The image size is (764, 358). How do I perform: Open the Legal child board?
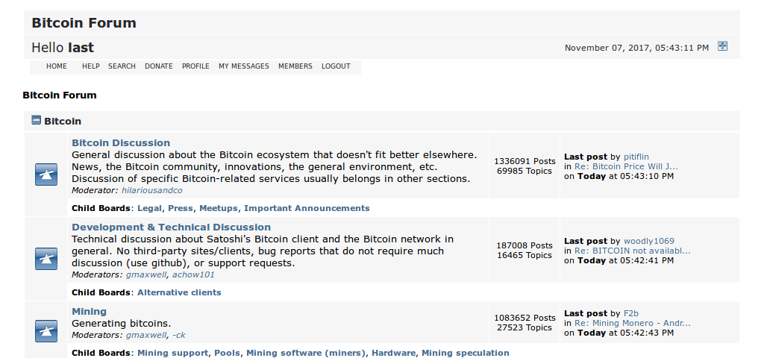150,208
